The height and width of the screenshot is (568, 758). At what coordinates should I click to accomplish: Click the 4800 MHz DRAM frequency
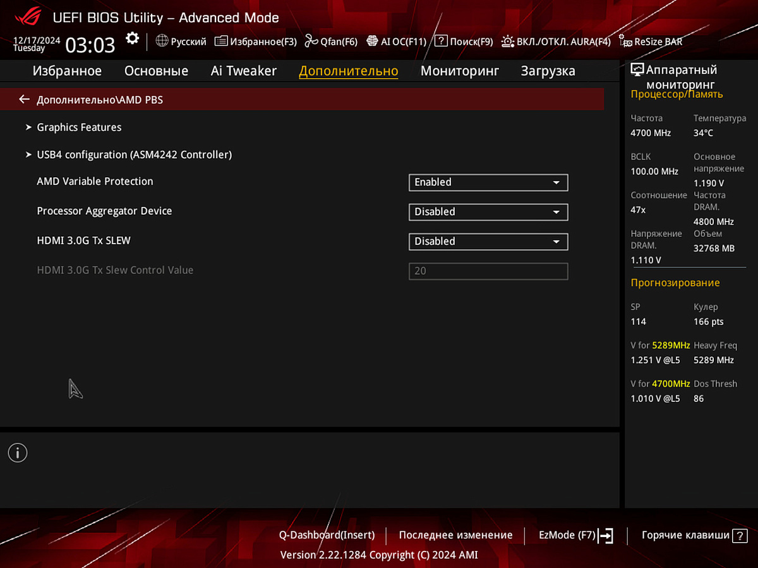714,222
